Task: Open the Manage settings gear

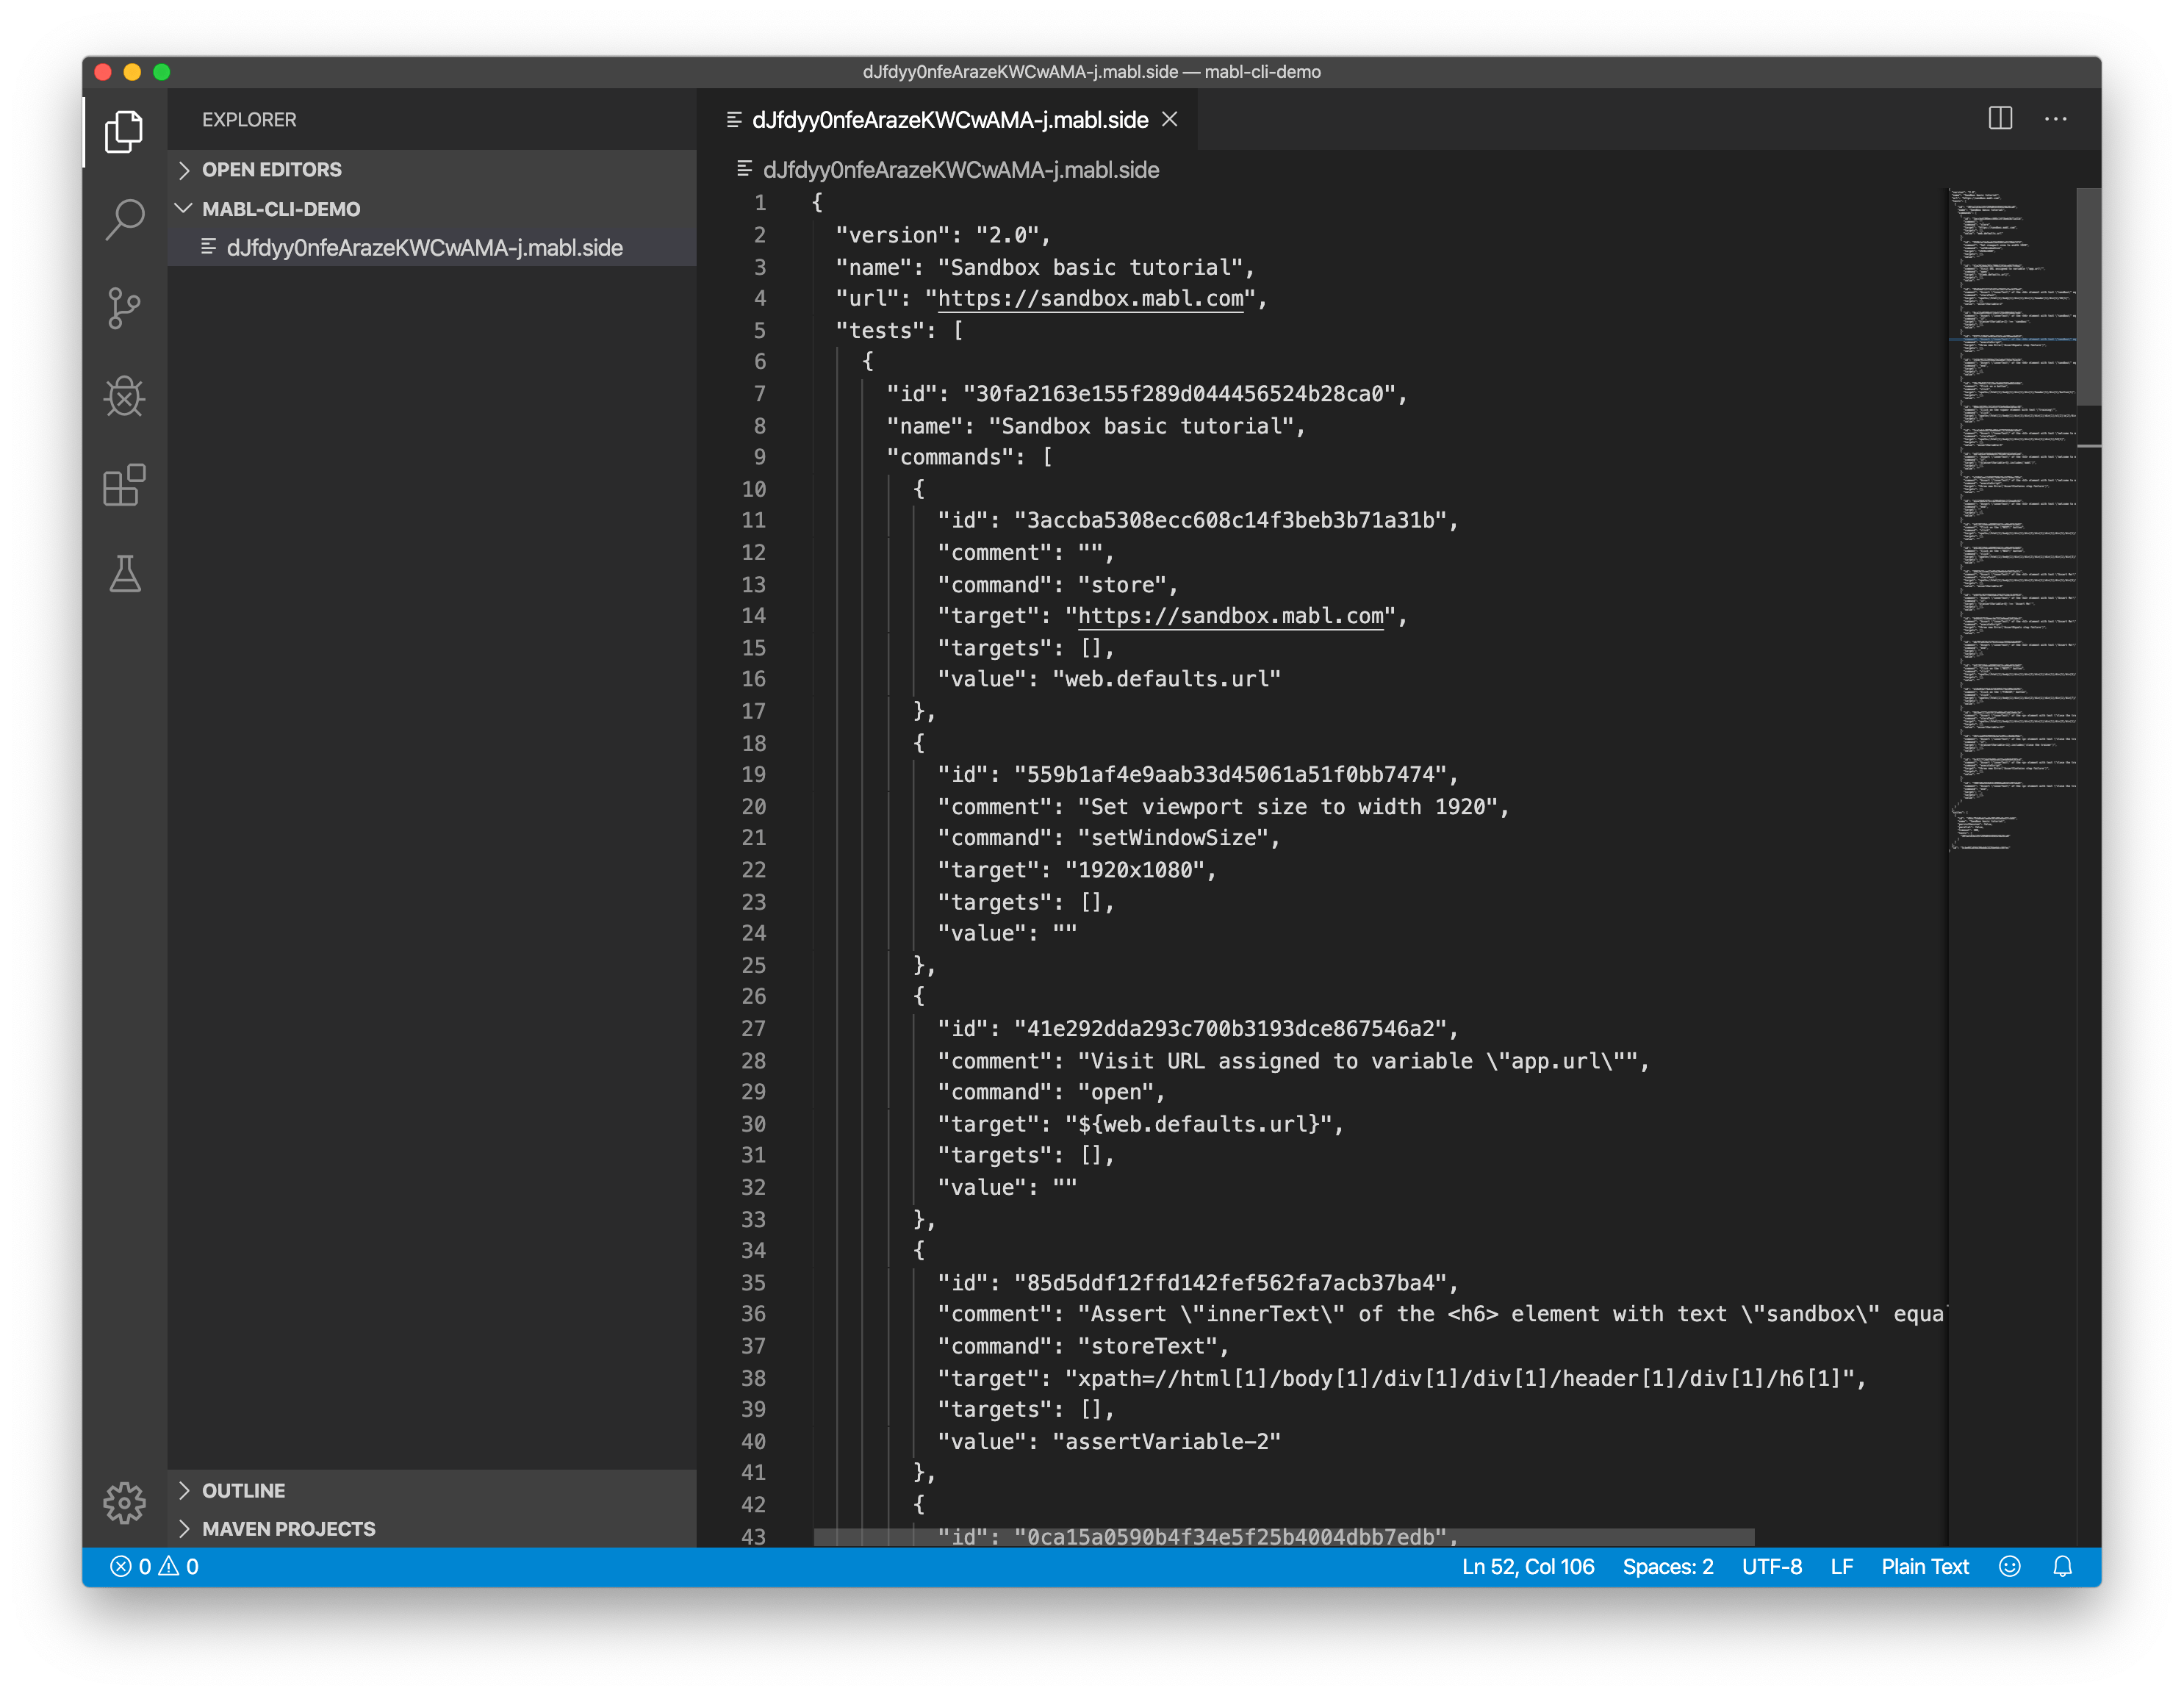Action: [x=124, y=1502]
